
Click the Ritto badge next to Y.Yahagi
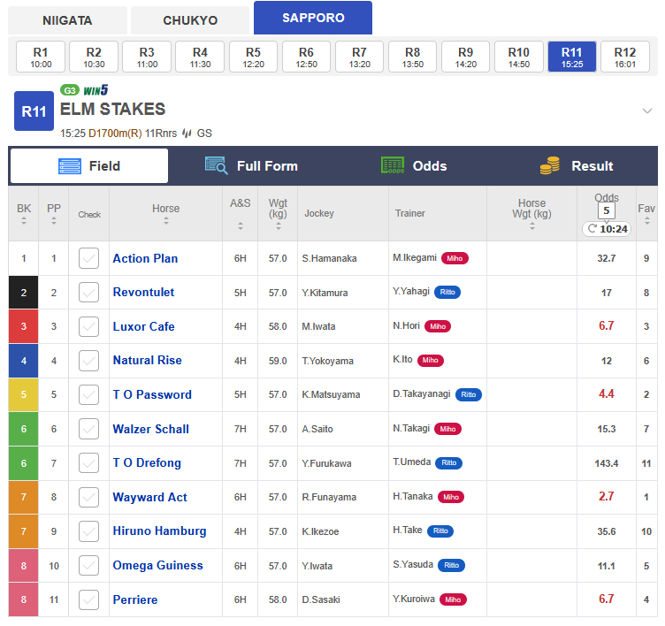pyautogui.click(x=447, y=292)
